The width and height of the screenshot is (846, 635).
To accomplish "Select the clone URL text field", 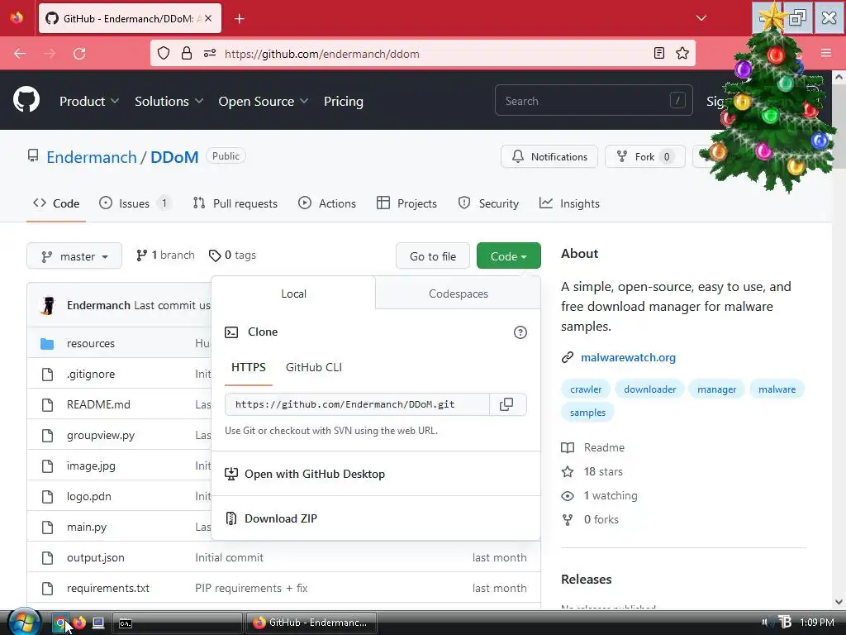I will pyautogui.click(x=357, y=404).
